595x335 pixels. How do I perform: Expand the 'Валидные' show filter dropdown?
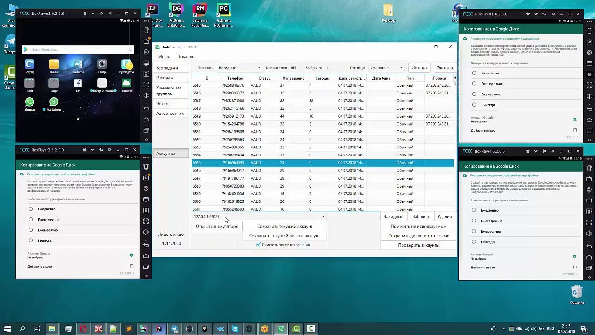[240, 68]
